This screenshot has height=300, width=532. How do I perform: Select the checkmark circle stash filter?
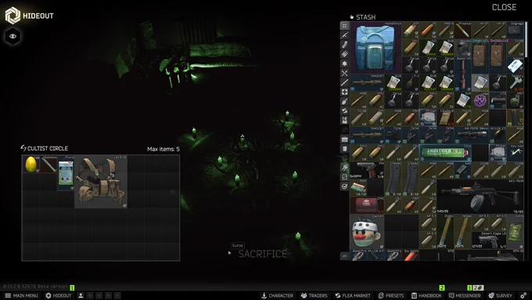pos(344,186)
